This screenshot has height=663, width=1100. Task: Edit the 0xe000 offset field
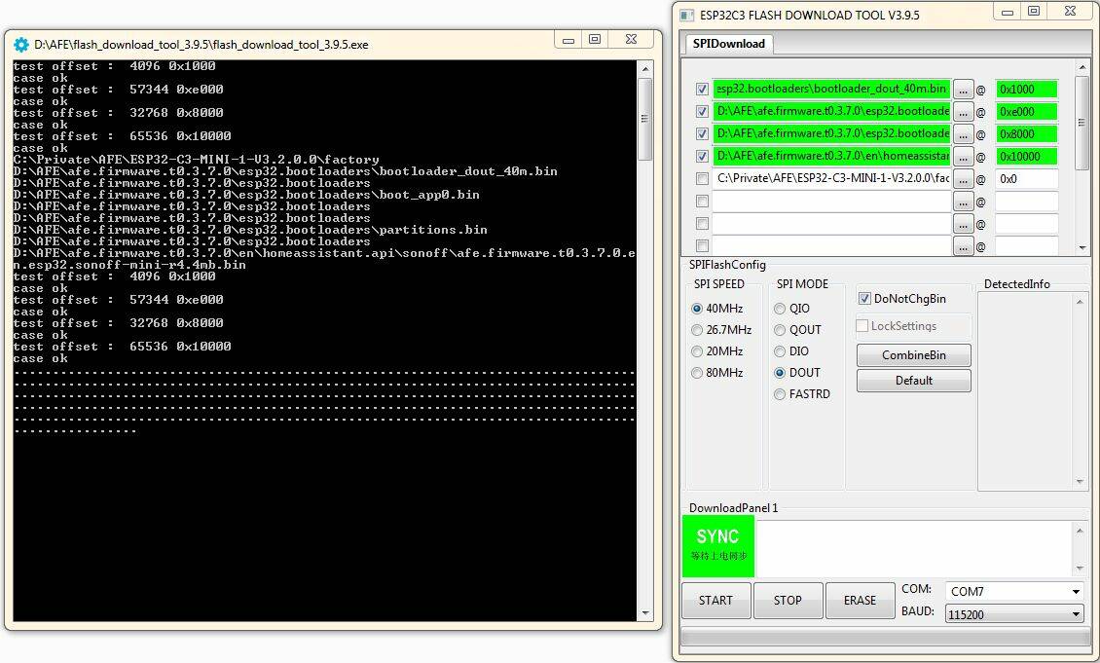[x=1026, y=112]
